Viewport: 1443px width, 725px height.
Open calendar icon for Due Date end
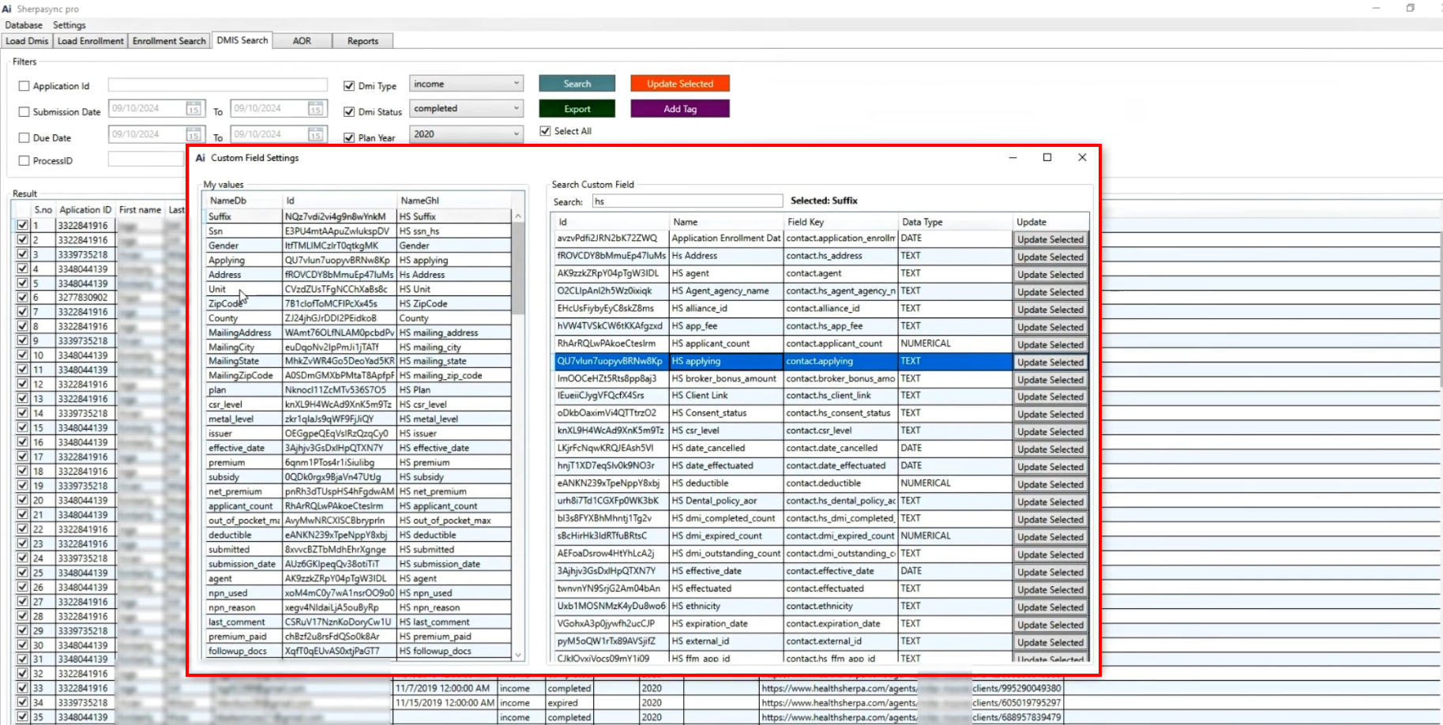click(x=315, y=135)
